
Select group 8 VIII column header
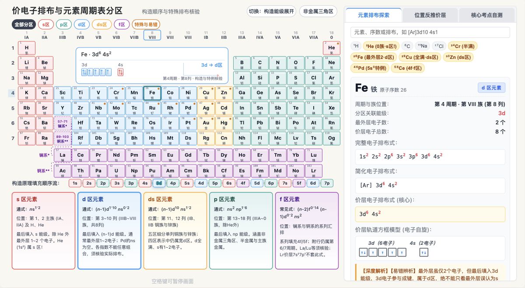pos(152,35)
